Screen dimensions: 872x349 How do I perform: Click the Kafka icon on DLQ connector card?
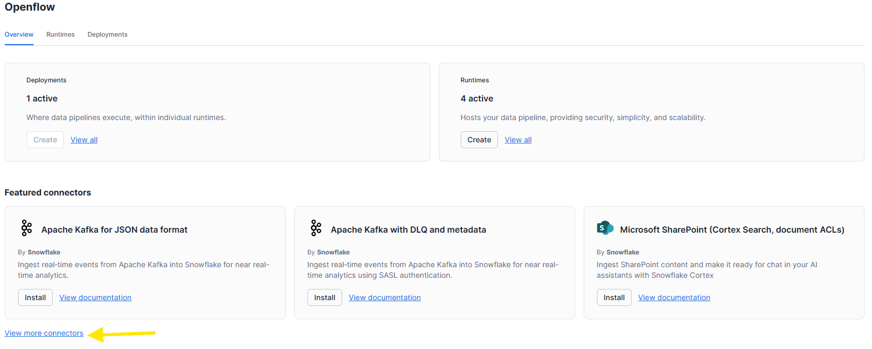(316, 228)
